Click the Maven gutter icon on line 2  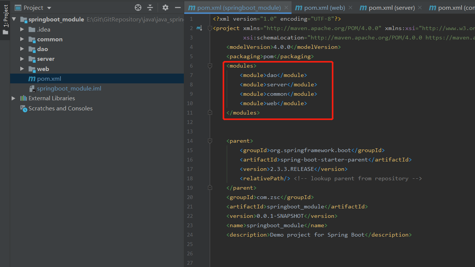pyautogui.click(x=199, y=28)
